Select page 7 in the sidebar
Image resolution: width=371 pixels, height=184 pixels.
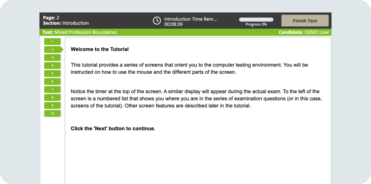52,89
